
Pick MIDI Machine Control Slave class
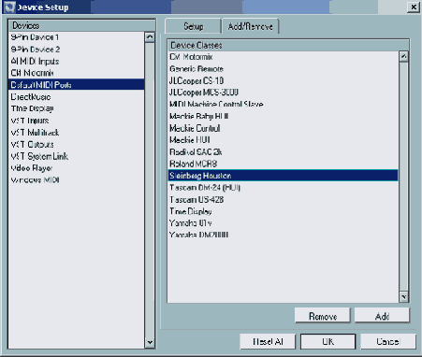click(283, 105)
